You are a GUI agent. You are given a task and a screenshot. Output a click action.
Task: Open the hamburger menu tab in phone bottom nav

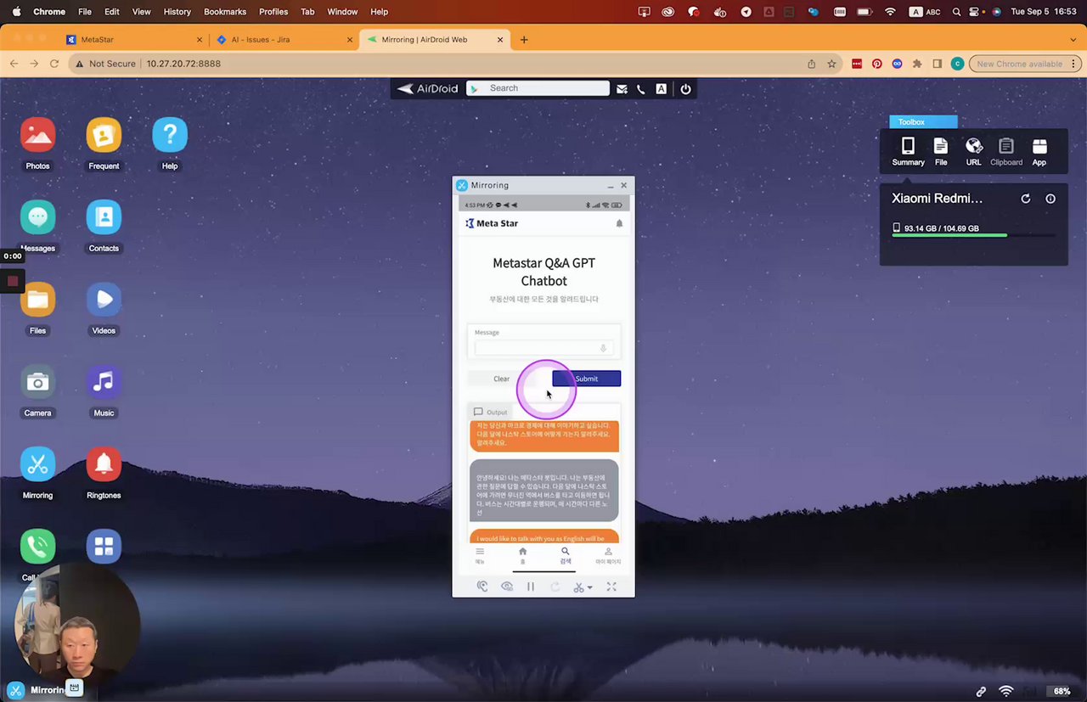point(480,555)
